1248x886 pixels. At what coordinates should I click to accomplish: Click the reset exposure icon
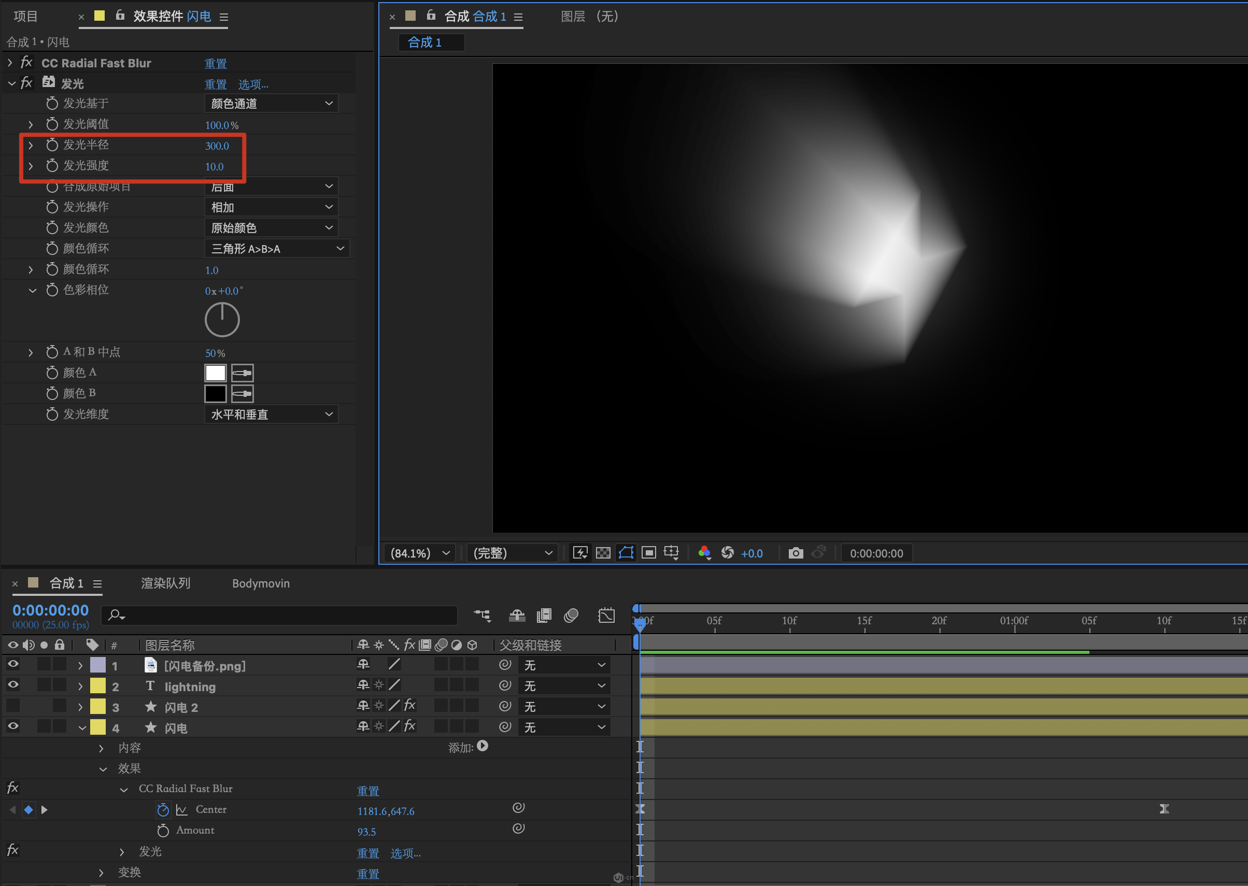727,553
